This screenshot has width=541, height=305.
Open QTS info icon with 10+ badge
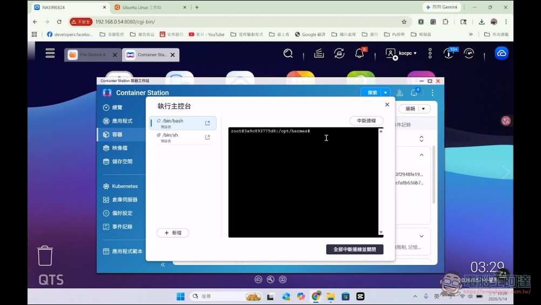tap(450, 53)
